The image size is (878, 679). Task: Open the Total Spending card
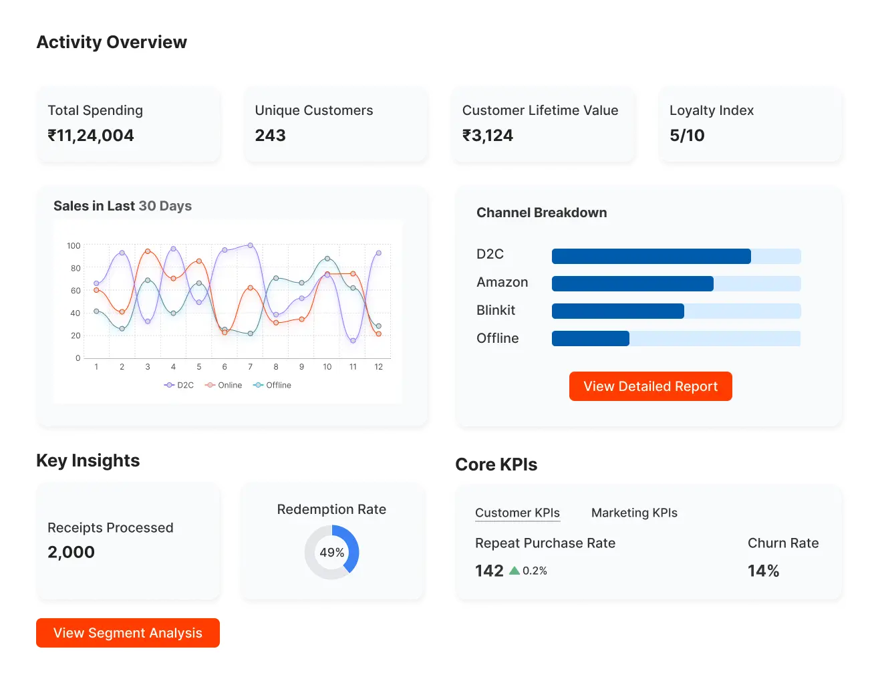pos(128,124)
